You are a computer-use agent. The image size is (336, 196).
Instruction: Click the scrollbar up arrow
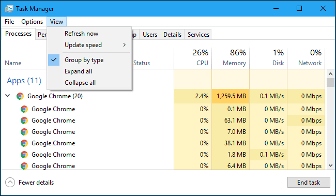click(x=330, y=74)
